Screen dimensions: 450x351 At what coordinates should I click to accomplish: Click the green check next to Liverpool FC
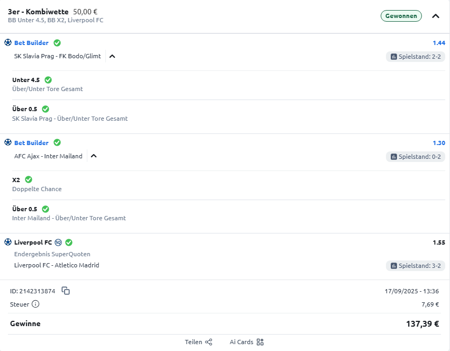69,242
